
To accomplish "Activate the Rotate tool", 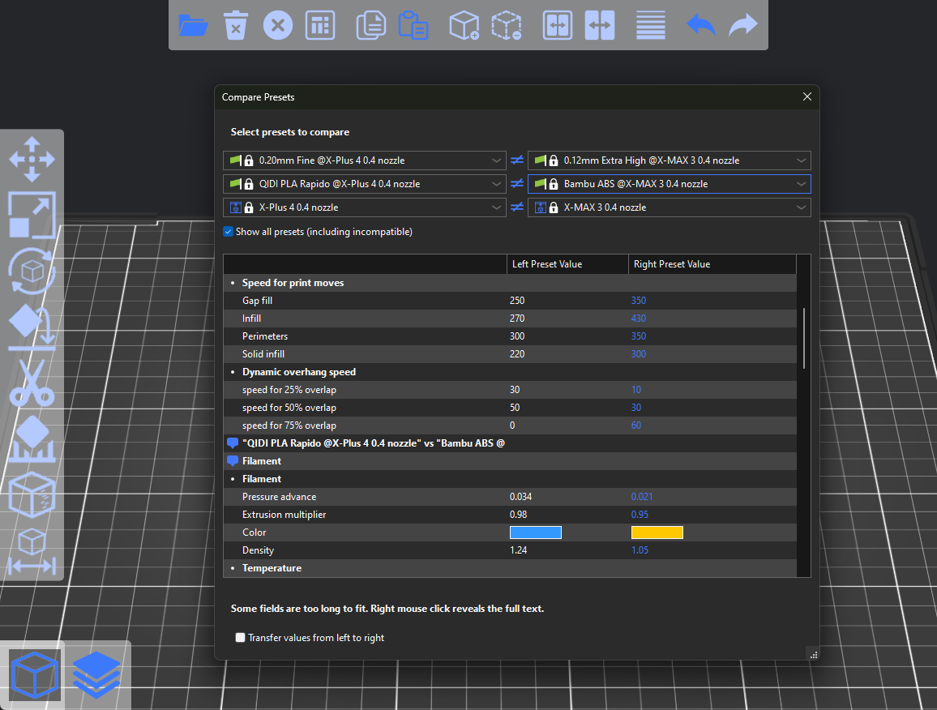I will pyautogui.click(x=32, y=270).
